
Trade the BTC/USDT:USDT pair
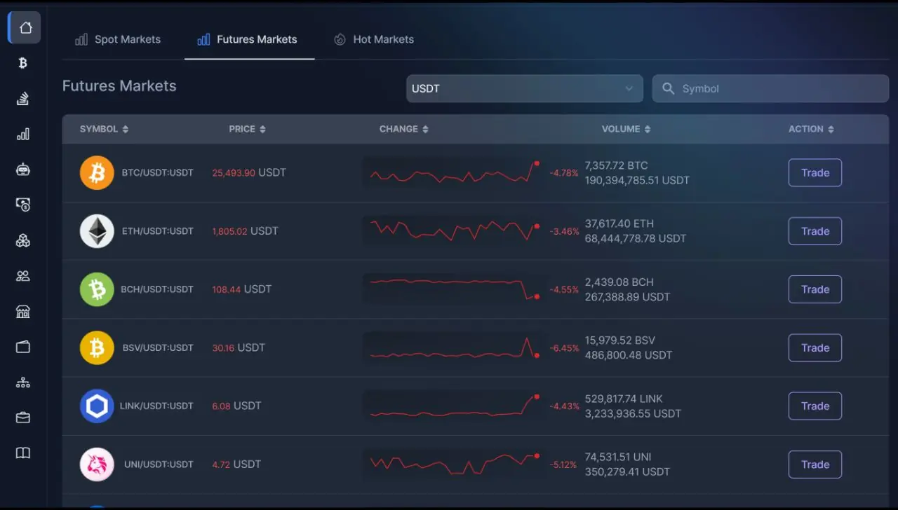click(x=815, y=173)
